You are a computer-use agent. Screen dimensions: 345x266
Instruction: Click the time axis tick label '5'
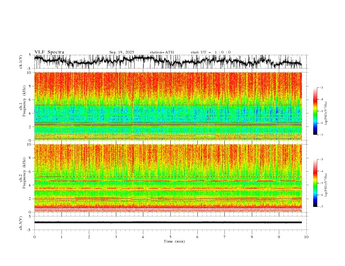(170, 237)
